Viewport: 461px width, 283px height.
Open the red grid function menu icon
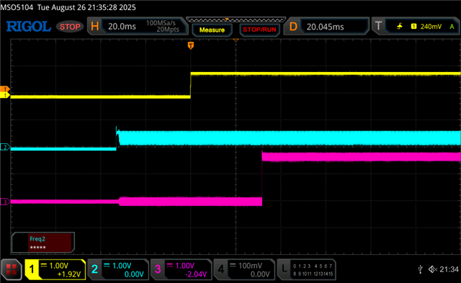click(12, 270)
